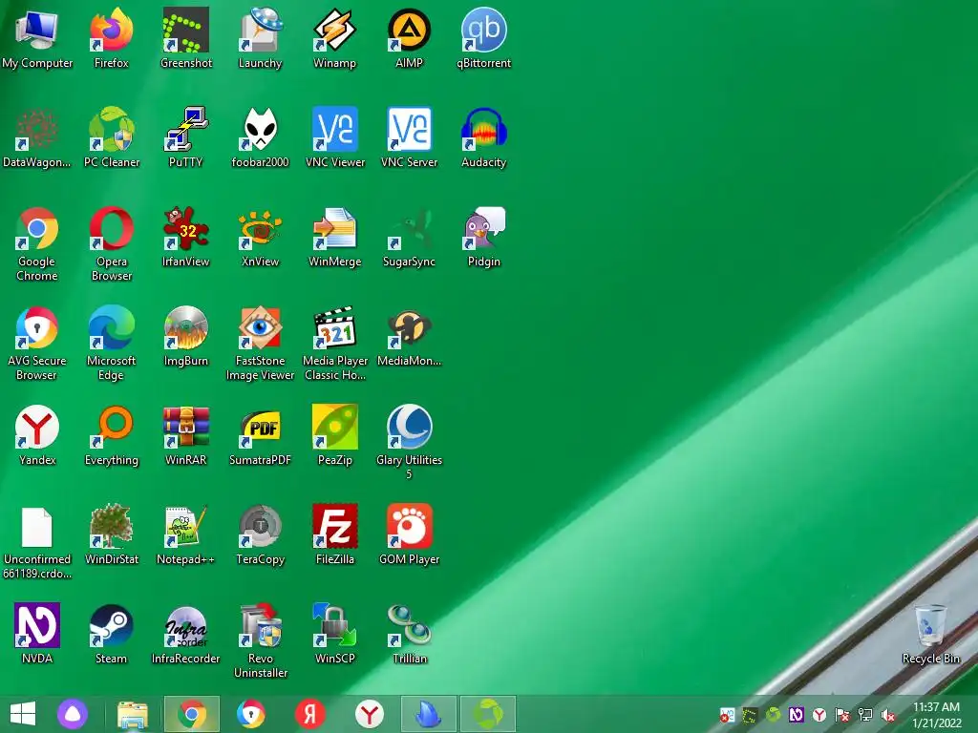Click the NVDA desktop shortcut
This screenshot has height=733, width=978.
click(37, 634)
